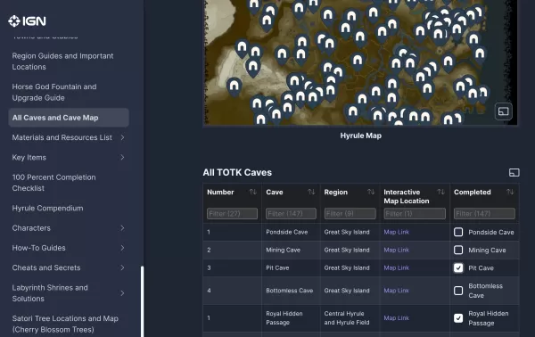Expand the Characters section chevron

point(122,228)
